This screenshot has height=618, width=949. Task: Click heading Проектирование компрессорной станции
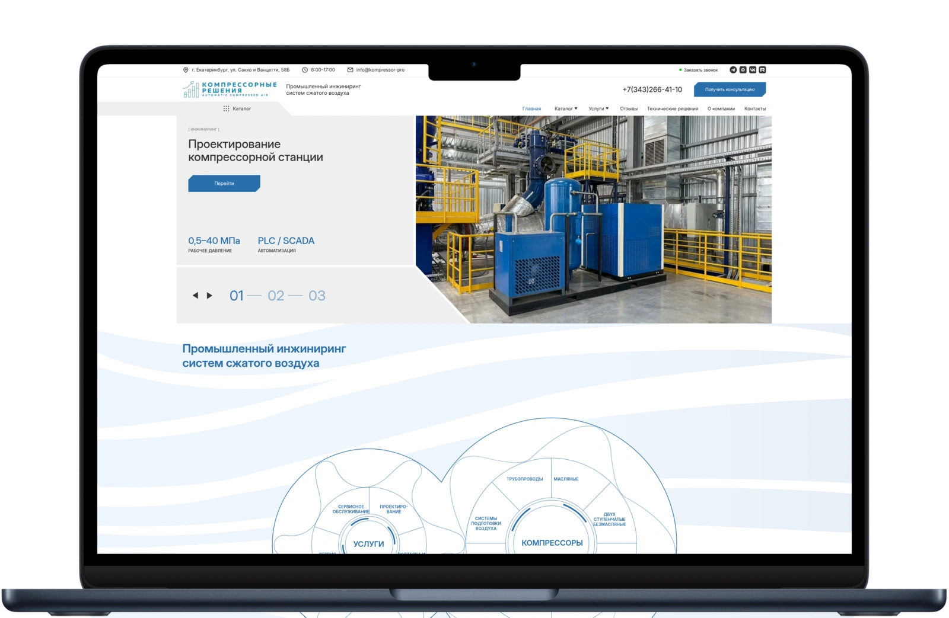pyautogui.click(x=256, y=151)
